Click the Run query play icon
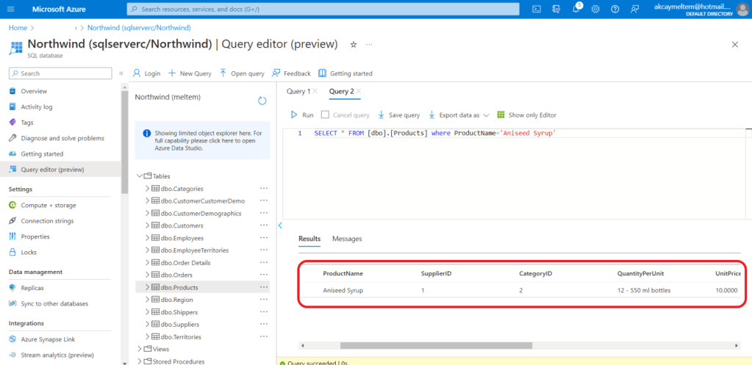 point(295,115)
